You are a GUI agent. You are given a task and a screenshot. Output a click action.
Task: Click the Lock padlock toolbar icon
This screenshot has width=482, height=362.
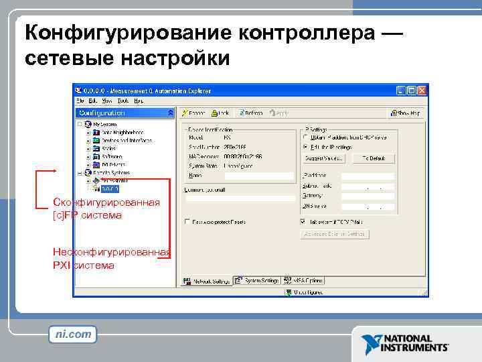click(214, 113)
